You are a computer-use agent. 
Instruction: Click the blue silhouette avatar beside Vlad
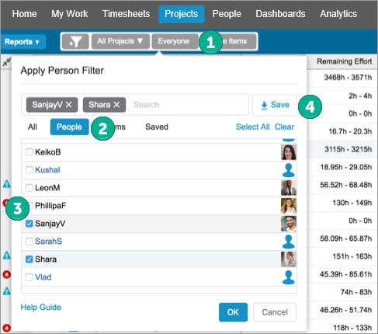(289, 277)
